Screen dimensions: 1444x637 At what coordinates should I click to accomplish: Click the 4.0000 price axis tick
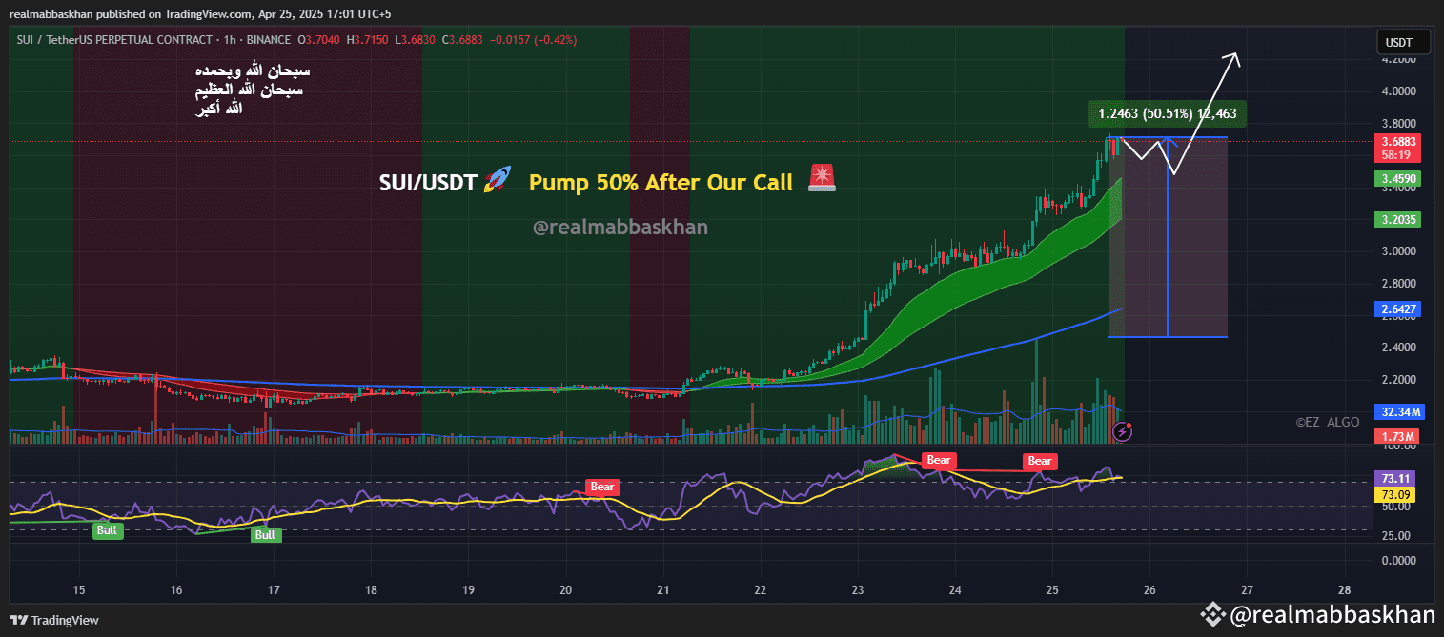click(x=1397, y=91)
